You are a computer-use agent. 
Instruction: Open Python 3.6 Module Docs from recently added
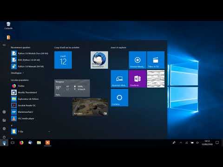pos(30,53)
